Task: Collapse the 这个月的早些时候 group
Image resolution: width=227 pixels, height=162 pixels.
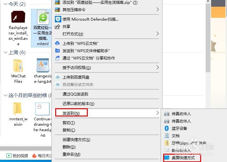Action: click(5, 95)
